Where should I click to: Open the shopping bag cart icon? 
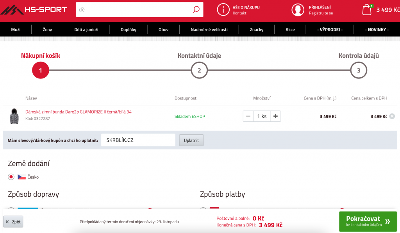click(x=367, y=10)
